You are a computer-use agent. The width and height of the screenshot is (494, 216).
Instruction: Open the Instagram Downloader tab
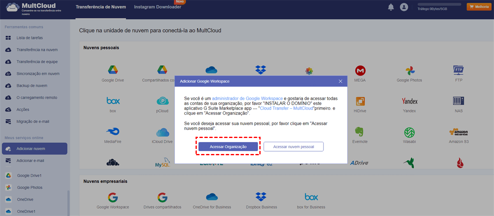coord(157,7)
